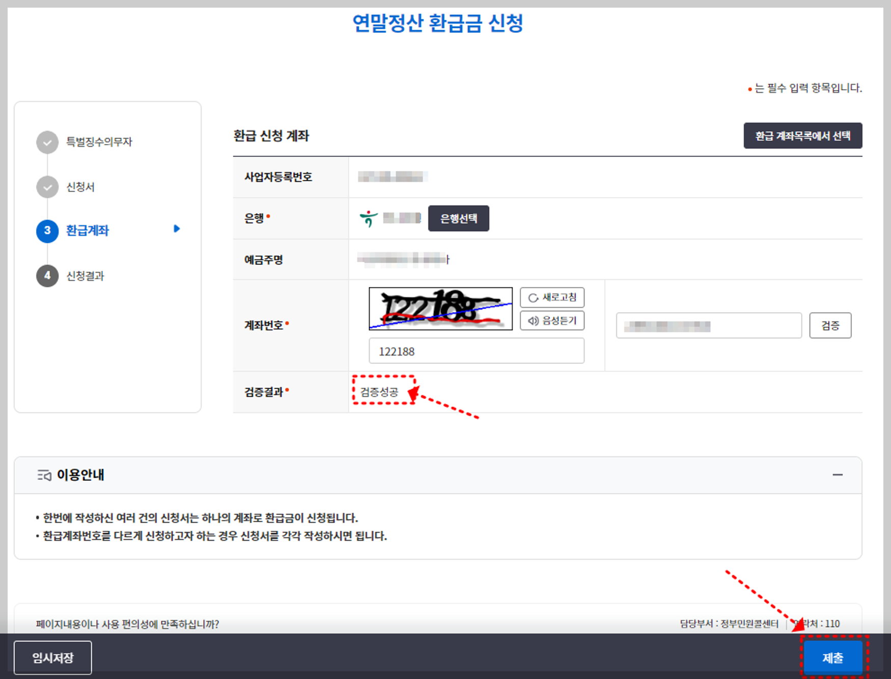
Task: Click the guidance line starting 환급계좌번호를 다르게
Action: [x=215, y=536]
